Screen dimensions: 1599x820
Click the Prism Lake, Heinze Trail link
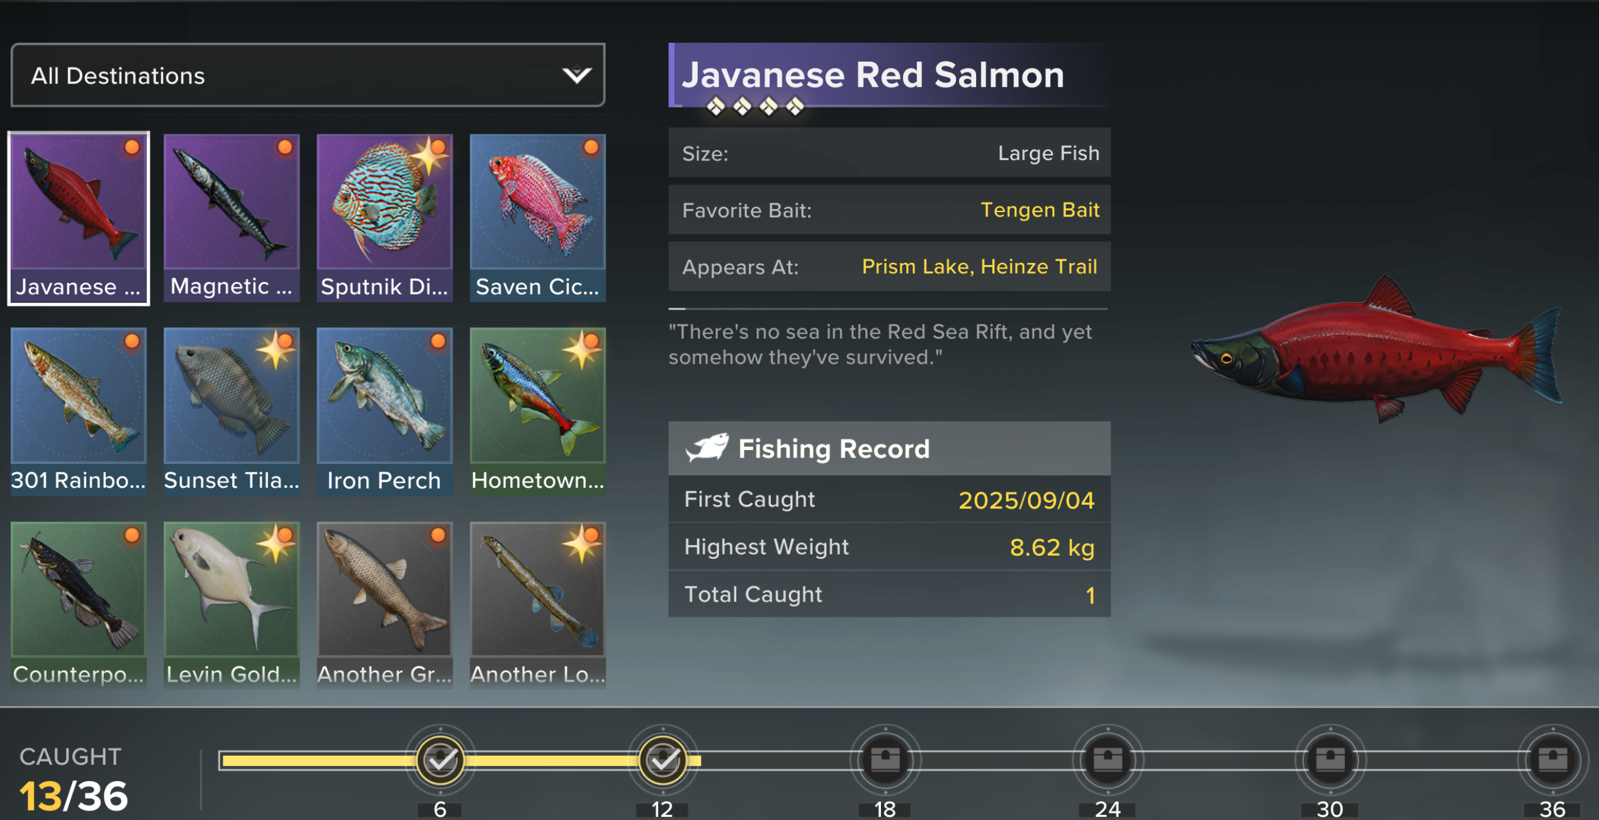tap(979, 267)
